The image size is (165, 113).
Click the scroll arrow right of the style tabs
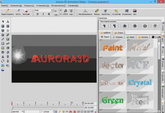tap(160, 37)
